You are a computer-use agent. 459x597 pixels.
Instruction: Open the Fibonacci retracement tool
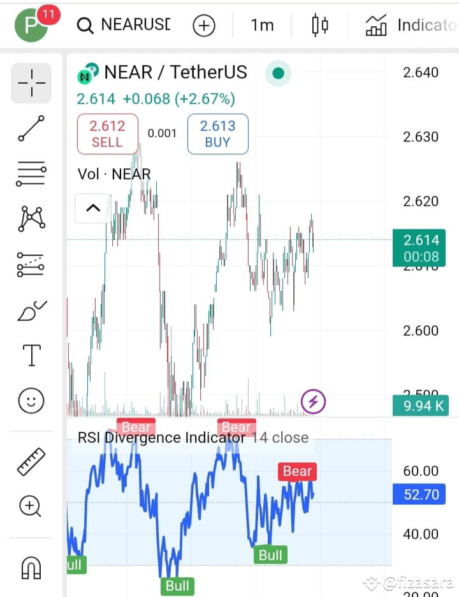coord(31,173)
